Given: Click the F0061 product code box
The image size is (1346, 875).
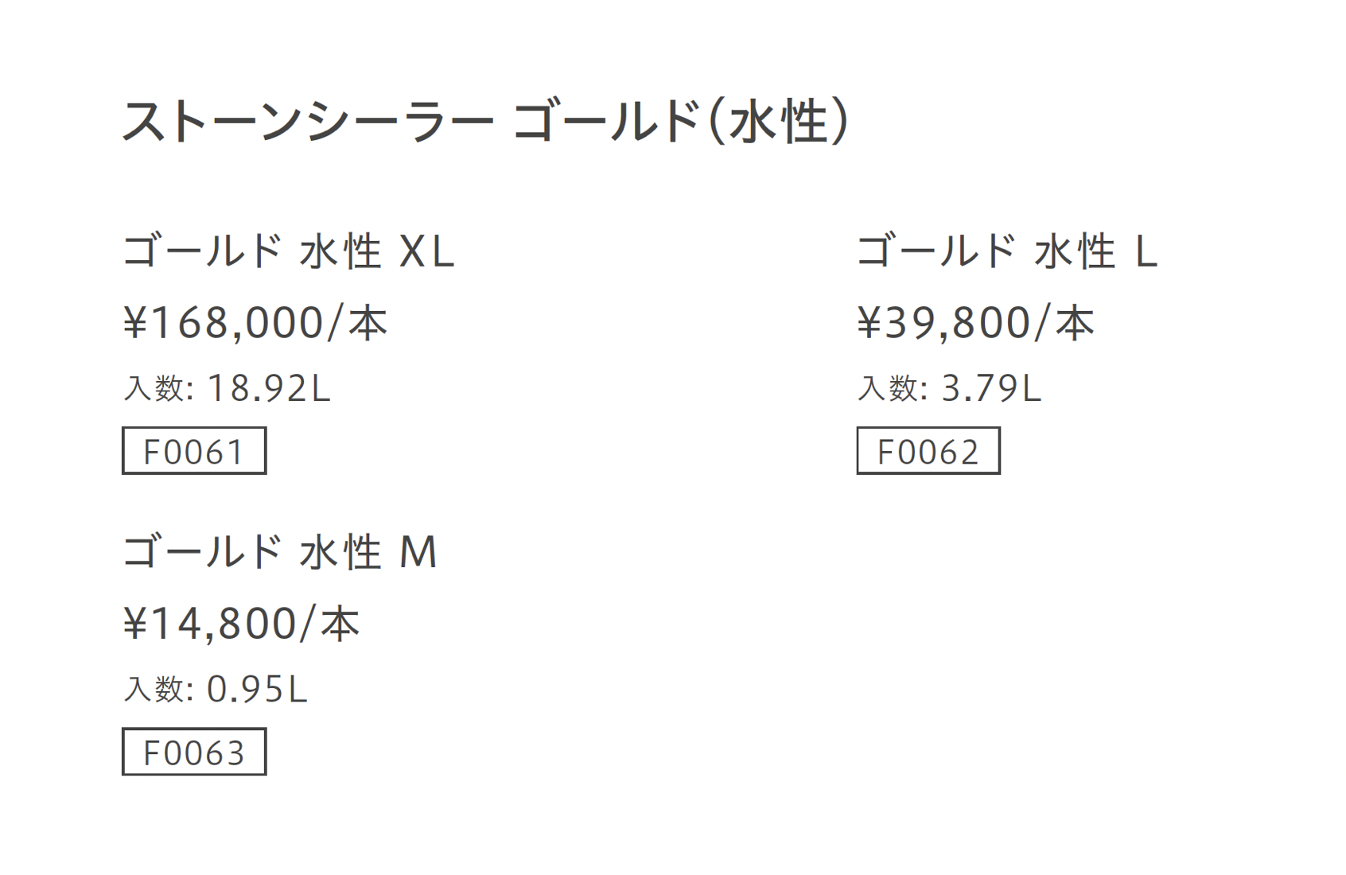Looking at the screenshot, I should tap(194, 452).
